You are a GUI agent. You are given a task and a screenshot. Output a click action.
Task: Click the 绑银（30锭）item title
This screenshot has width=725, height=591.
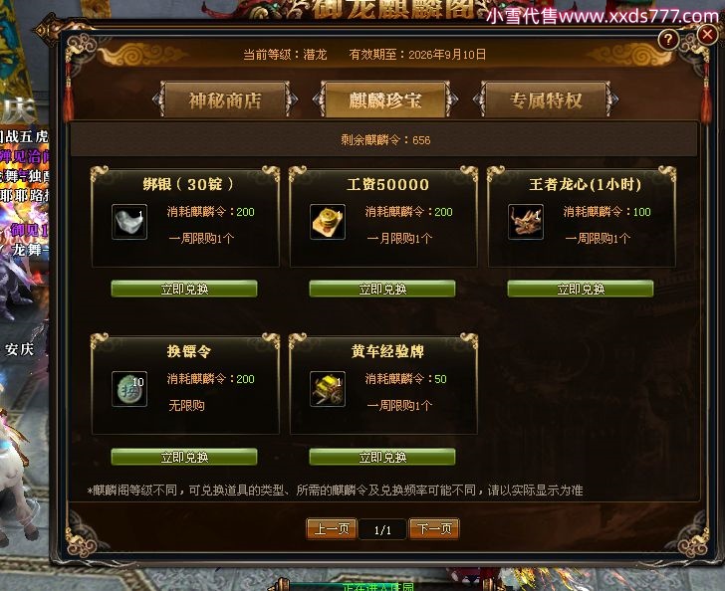tap(188, 184)
